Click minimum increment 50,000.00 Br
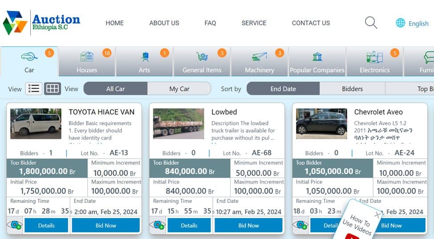 tap(257, 173)
